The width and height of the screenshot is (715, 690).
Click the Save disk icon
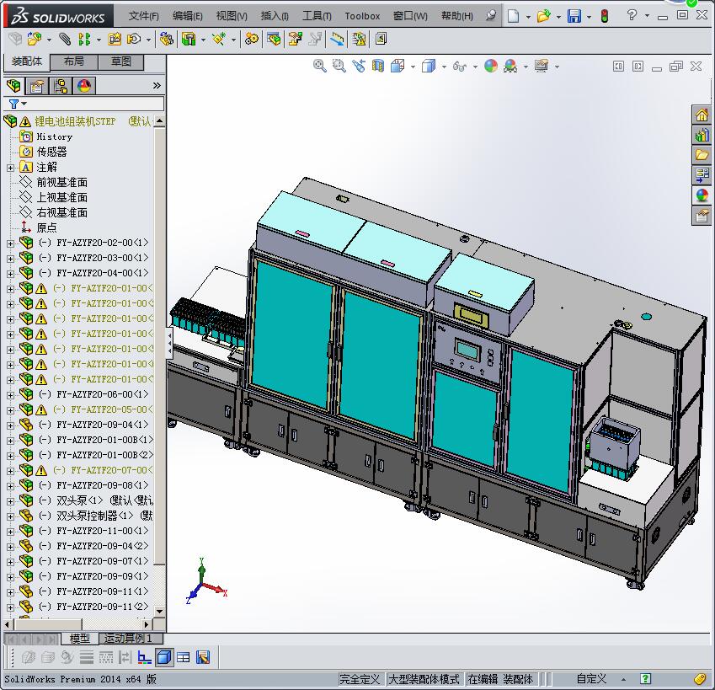(574, 16)
